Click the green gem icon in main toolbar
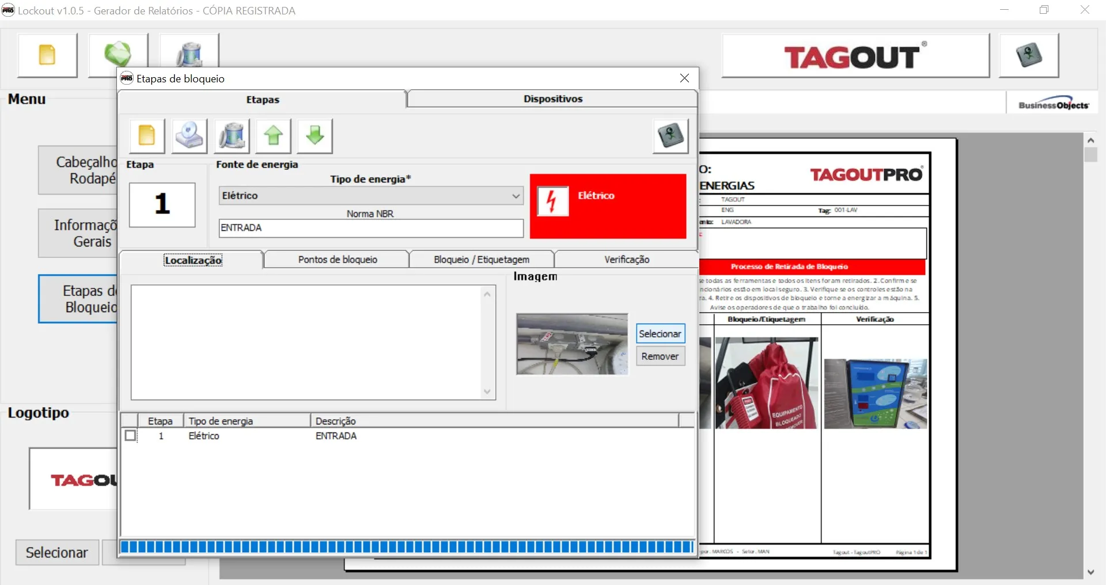The width and height of the screenshot is (1106, 585). [118, 54]
